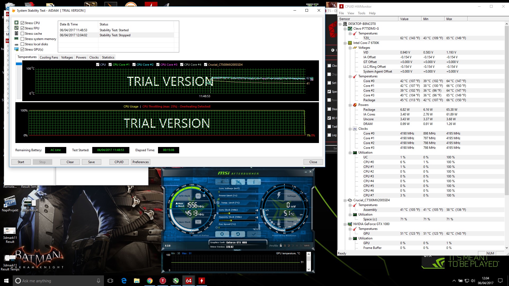Click the link icon beside Temp. Limit

click(218, 203)
